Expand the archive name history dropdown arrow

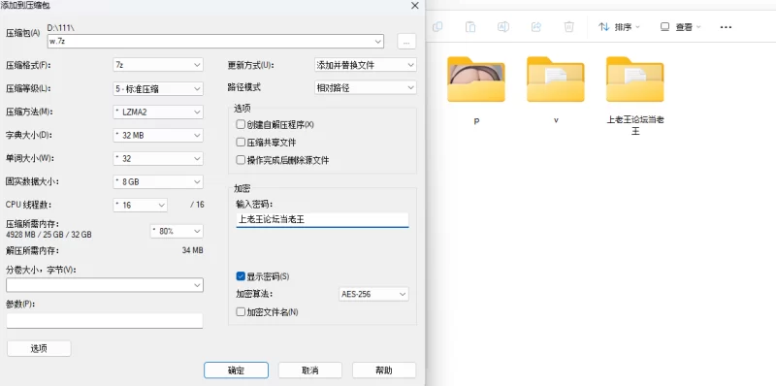click(378, 42)
